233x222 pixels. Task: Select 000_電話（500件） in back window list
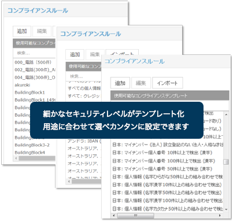pos(33,62)
